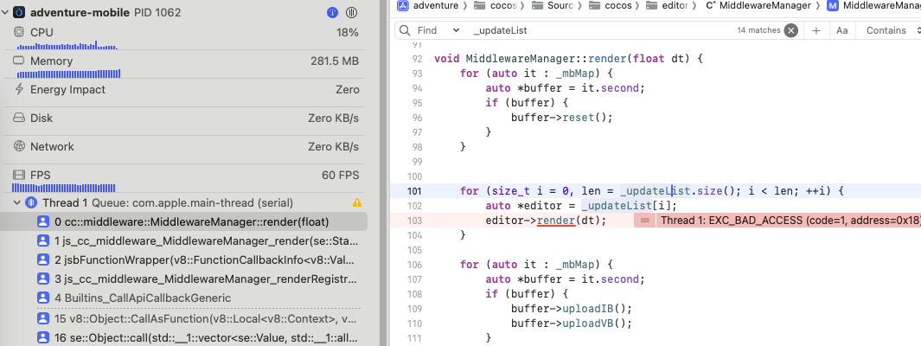Select the adventure breadcrumb item
Image resolution: width=921 pixels, height=346 pixels.
coord(436,5)
